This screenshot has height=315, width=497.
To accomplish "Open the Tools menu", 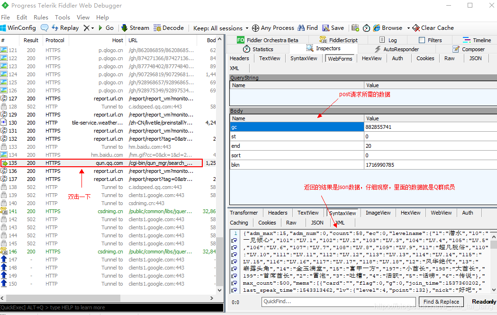I will click(63, 18).
